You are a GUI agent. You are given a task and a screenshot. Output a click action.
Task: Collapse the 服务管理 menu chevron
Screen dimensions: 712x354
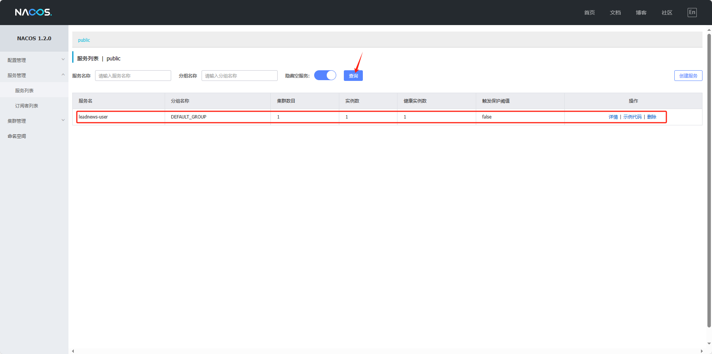click(x=63, y=75)
